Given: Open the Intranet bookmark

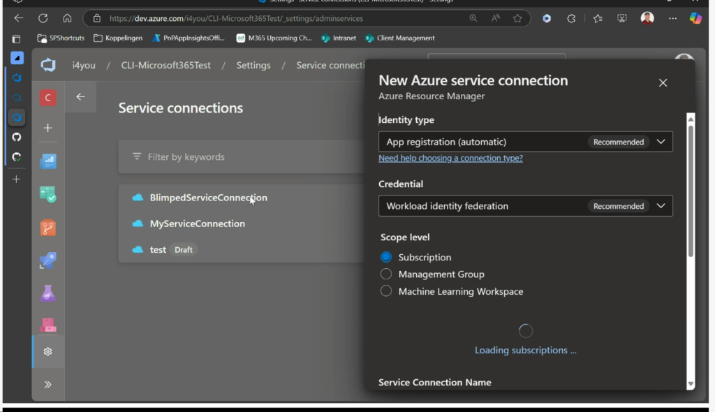Looking at the screenshot, I should (x=339, y=38).
